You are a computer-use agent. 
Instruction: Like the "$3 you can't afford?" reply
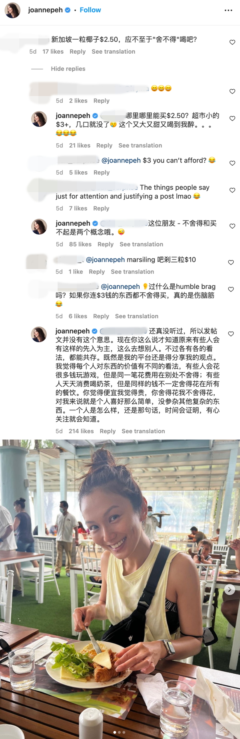232,163
